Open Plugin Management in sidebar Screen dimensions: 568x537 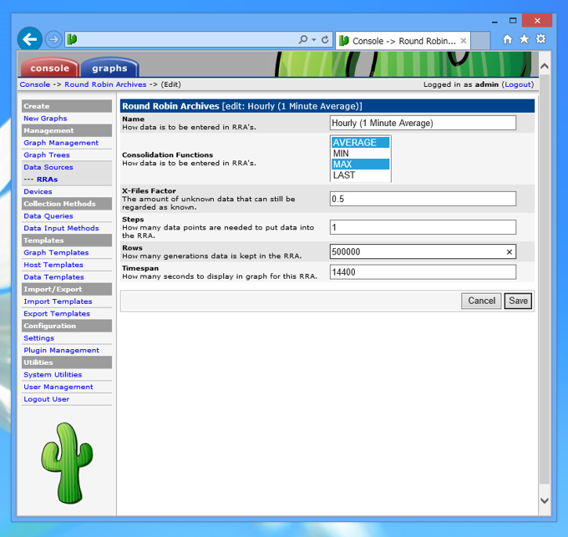click(x=61, y=350)
